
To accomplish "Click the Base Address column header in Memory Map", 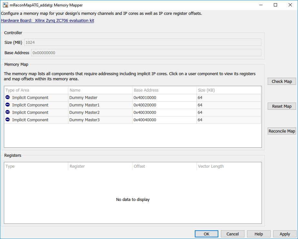I will click(x=164, y=90).
